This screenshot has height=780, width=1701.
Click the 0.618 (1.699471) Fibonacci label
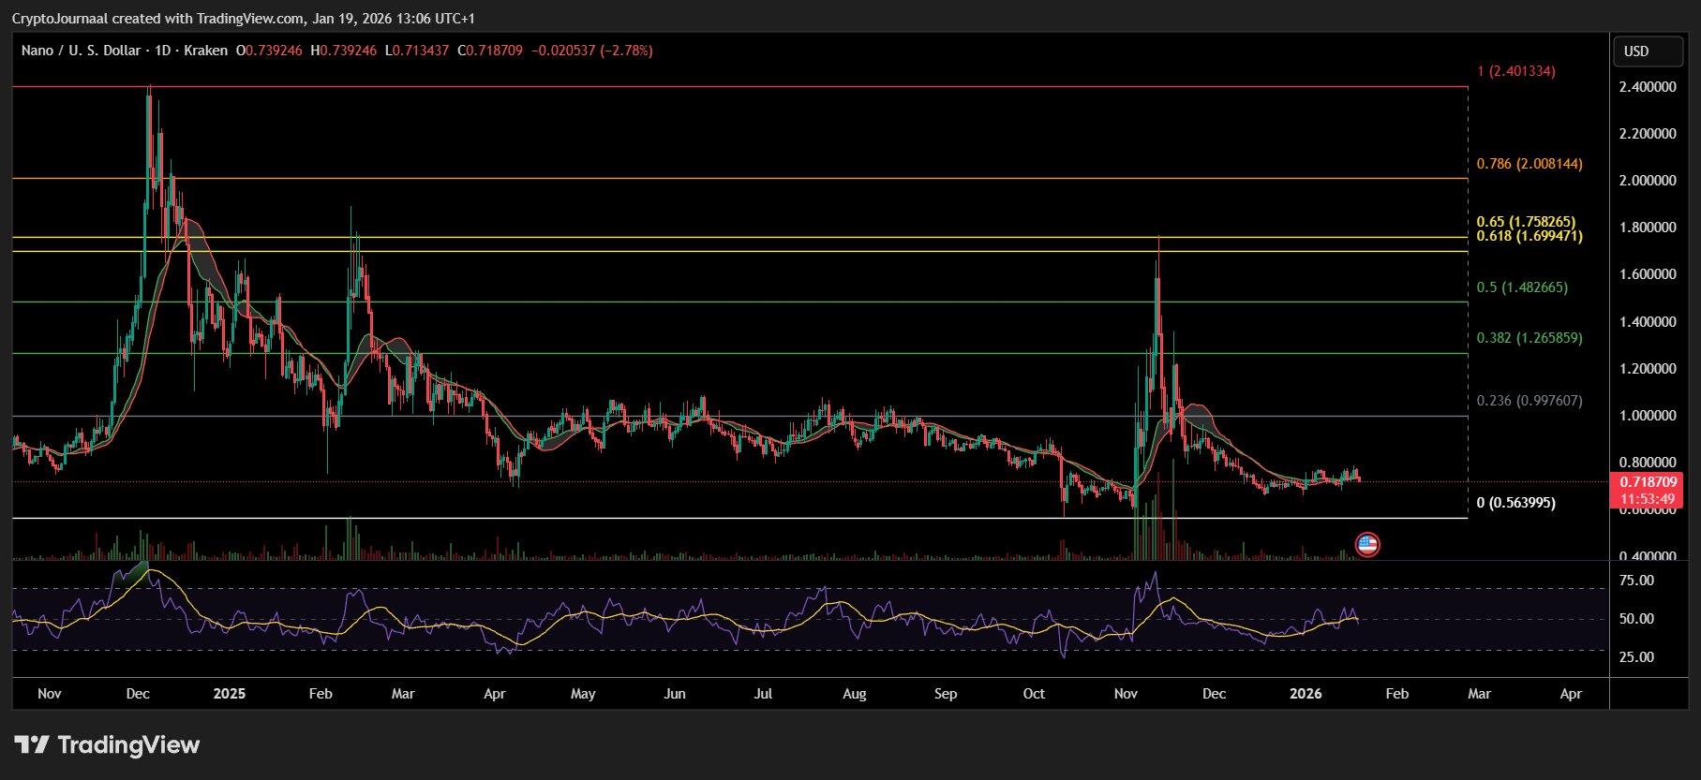point(1529,236)
